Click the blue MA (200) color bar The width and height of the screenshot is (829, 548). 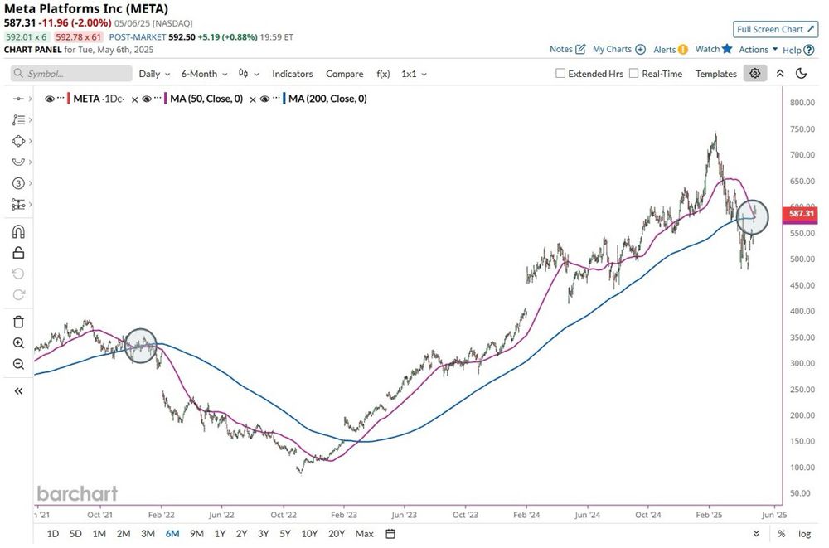pos(284,99)
